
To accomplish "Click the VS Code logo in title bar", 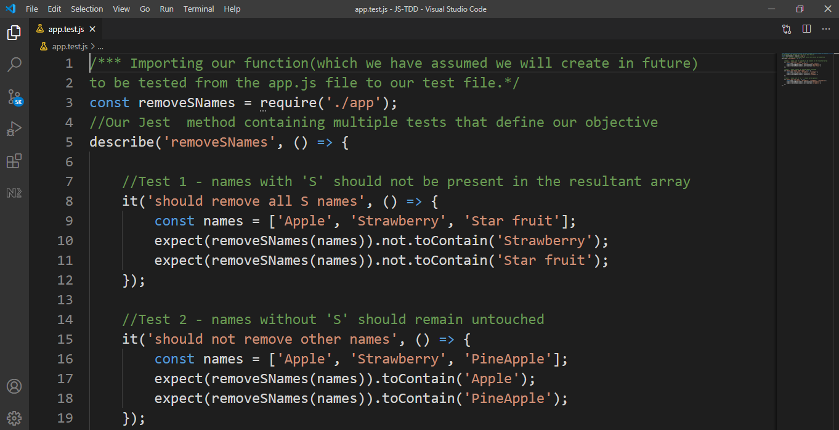I will click(10, 9).
